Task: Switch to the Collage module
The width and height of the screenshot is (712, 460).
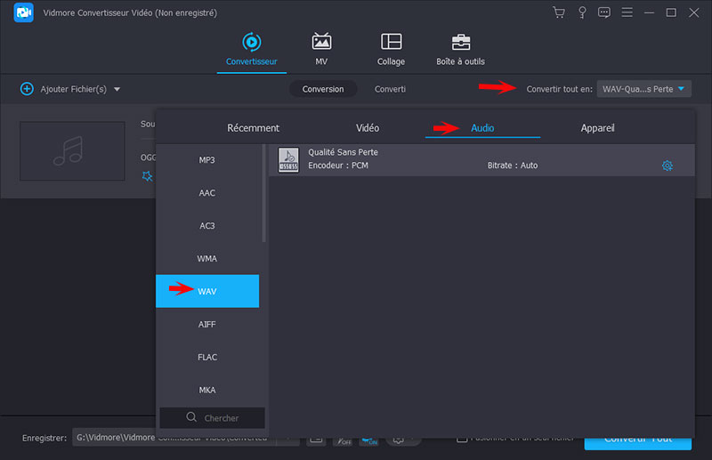Action: point(391,49)
